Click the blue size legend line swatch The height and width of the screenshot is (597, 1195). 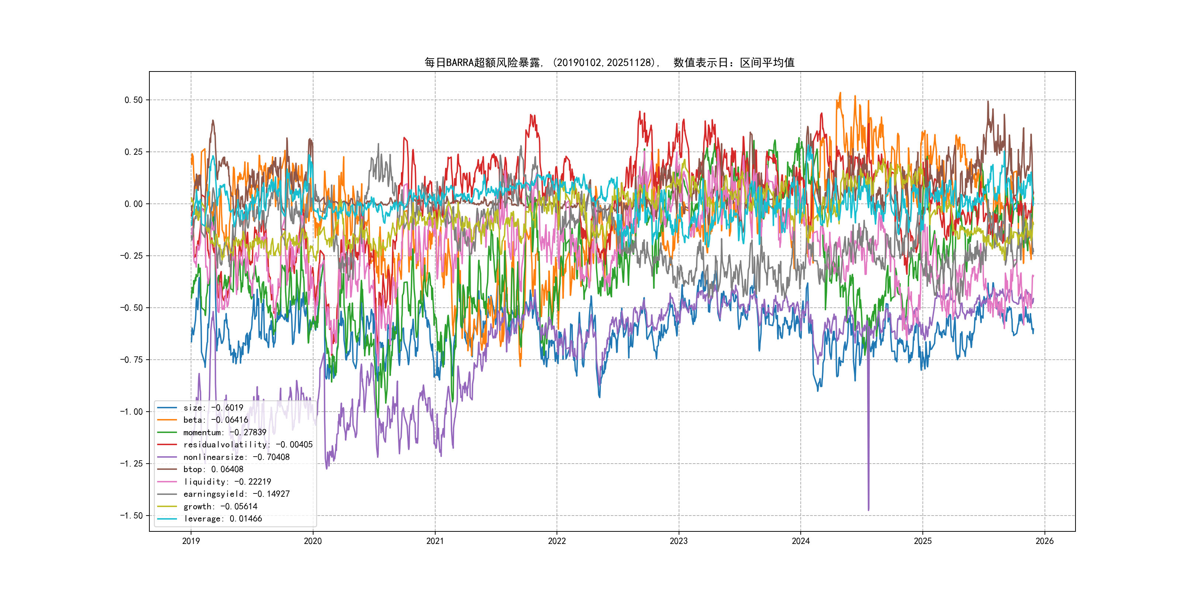pyautogui.click(x=167, y=408)
